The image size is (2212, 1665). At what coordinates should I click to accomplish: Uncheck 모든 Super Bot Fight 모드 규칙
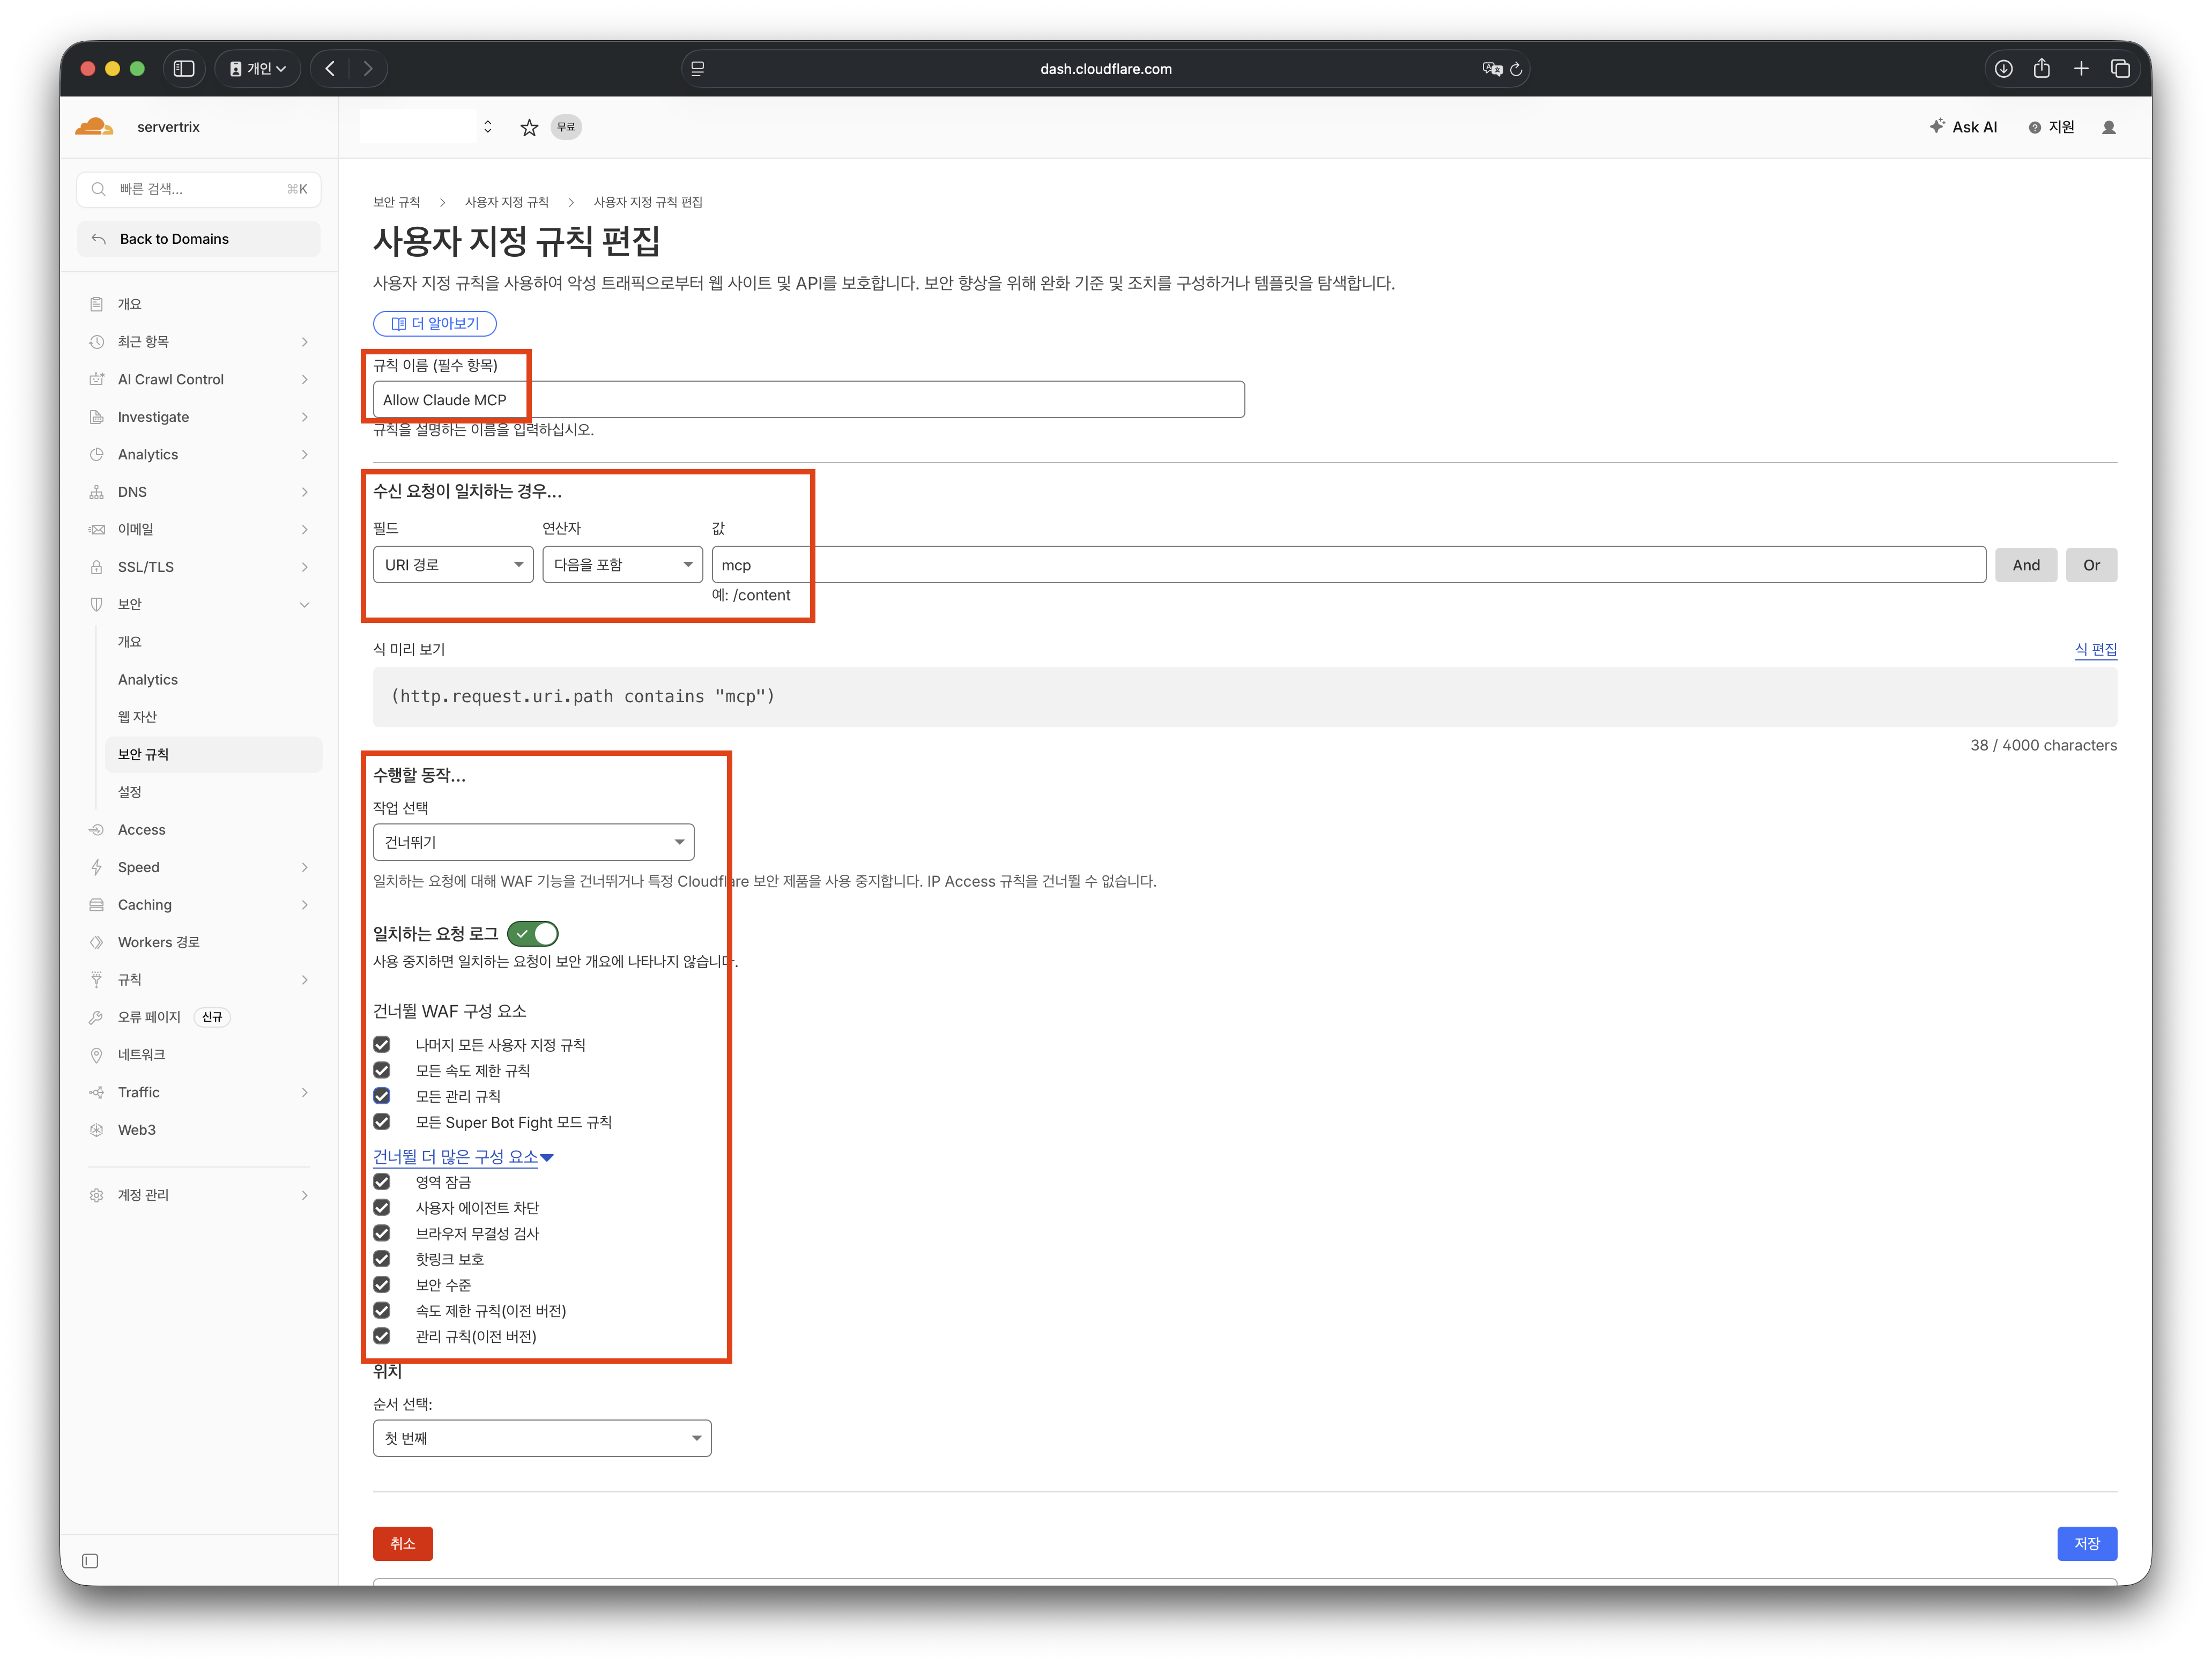tap(382, 1122)
